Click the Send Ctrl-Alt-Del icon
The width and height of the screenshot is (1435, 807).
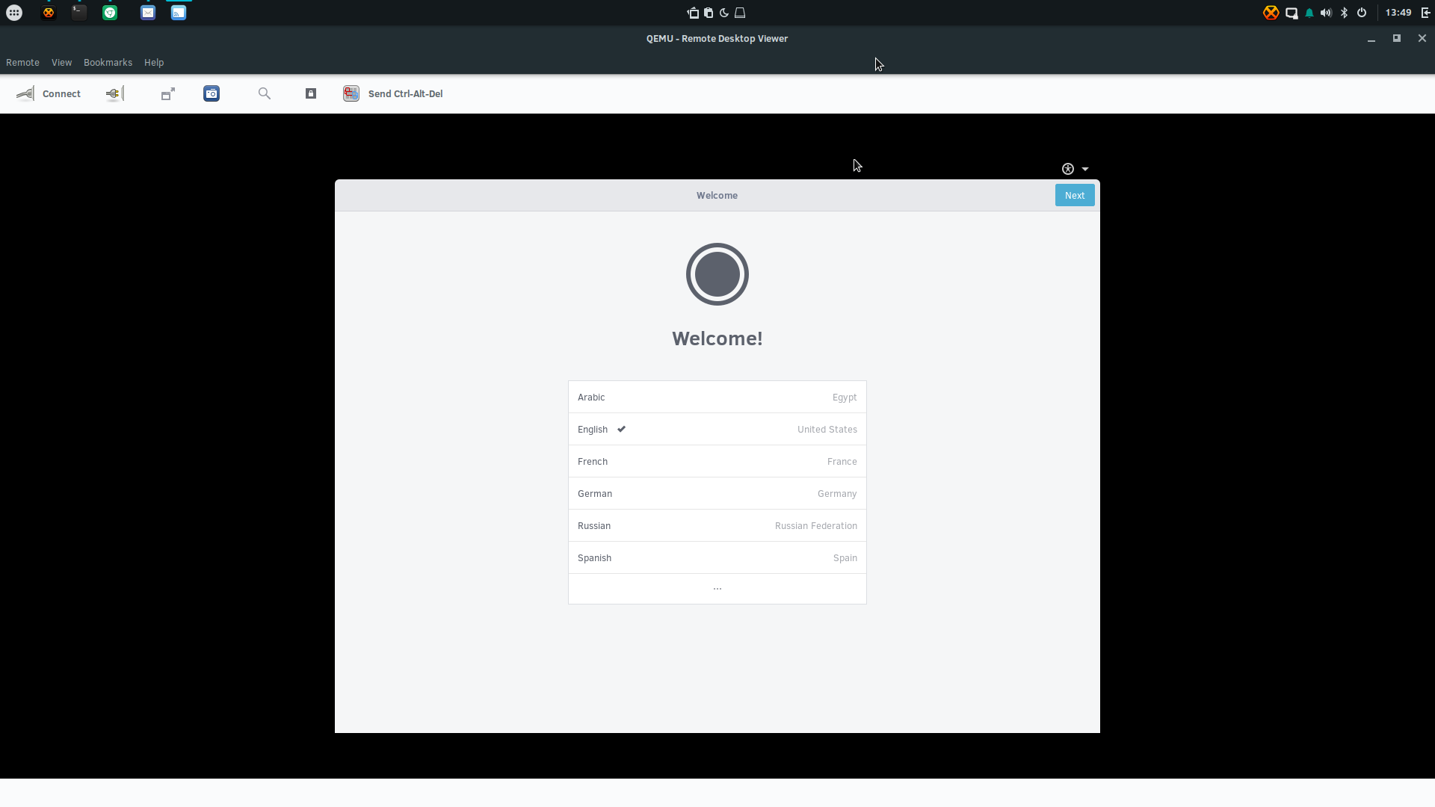point(351,93)
